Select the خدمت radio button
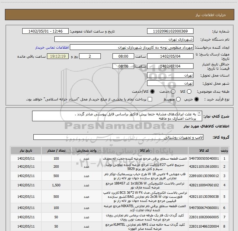 (x=173, y=91)
